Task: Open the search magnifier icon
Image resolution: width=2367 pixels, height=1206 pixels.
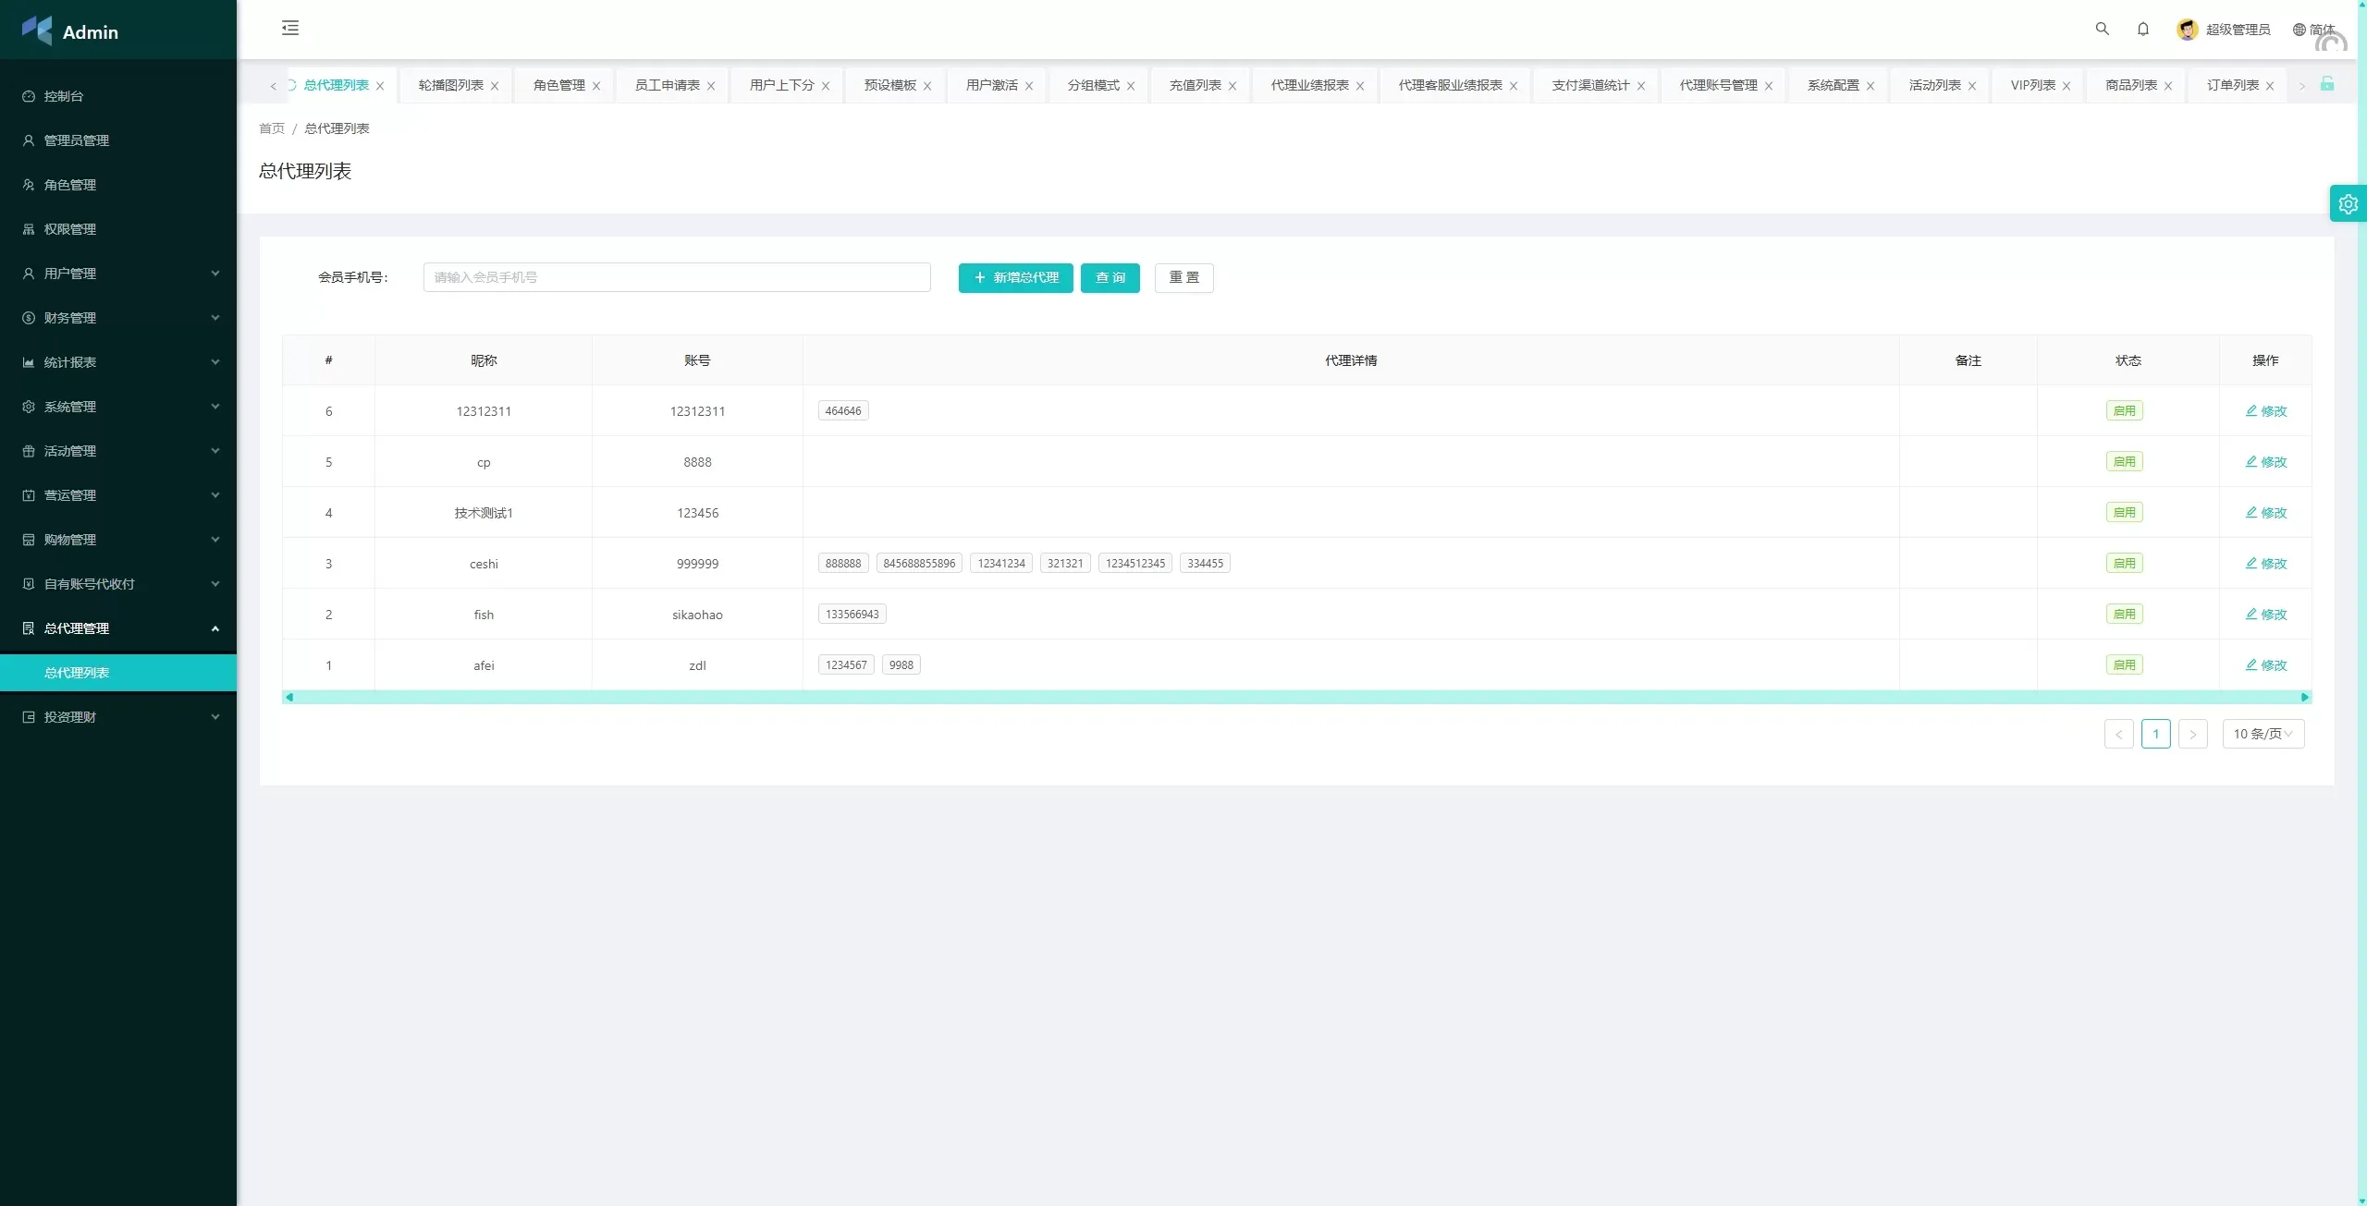Action: pyautogui.click(x=2102, y=29)
